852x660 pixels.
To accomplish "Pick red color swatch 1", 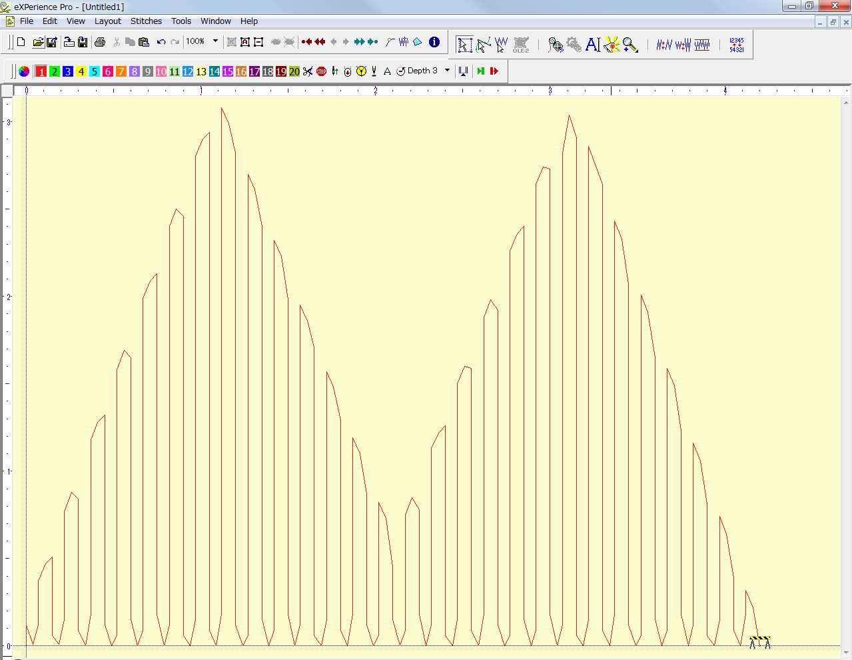I will tap(41, 71).
